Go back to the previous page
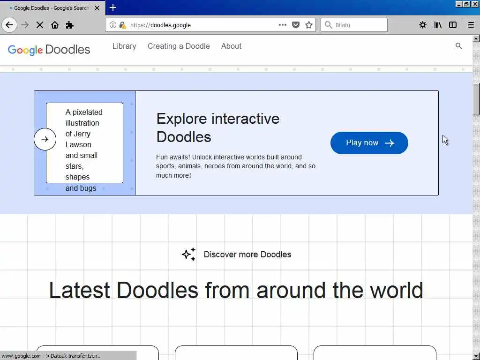 coord(9,25)
